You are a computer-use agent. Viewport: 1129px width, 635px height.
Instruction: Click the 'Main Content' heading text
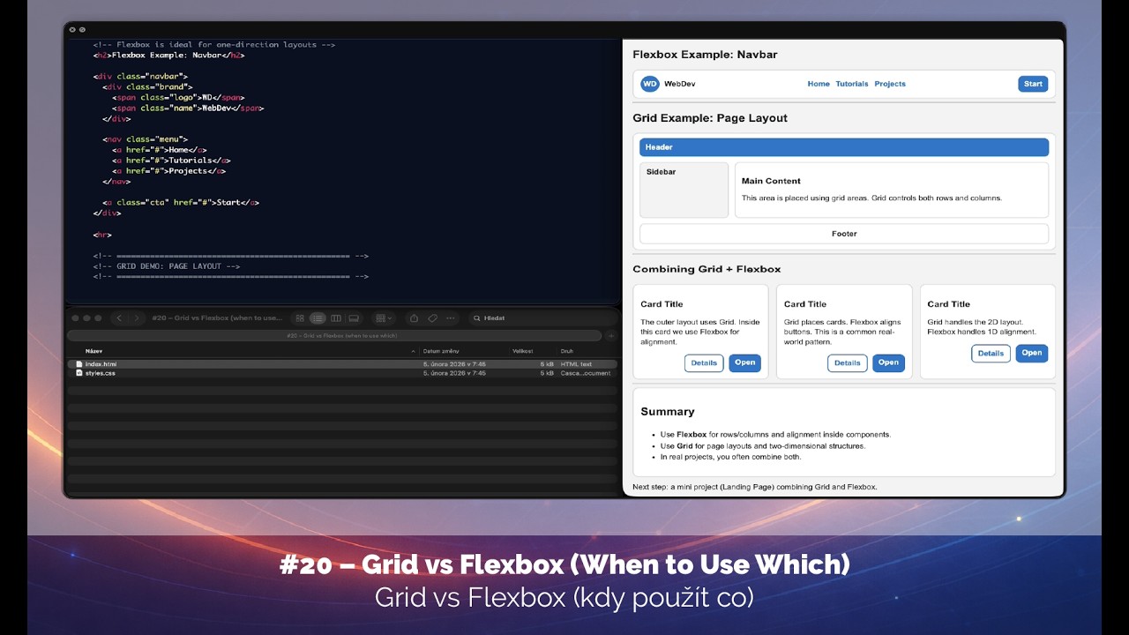click(x=771, y=181)
